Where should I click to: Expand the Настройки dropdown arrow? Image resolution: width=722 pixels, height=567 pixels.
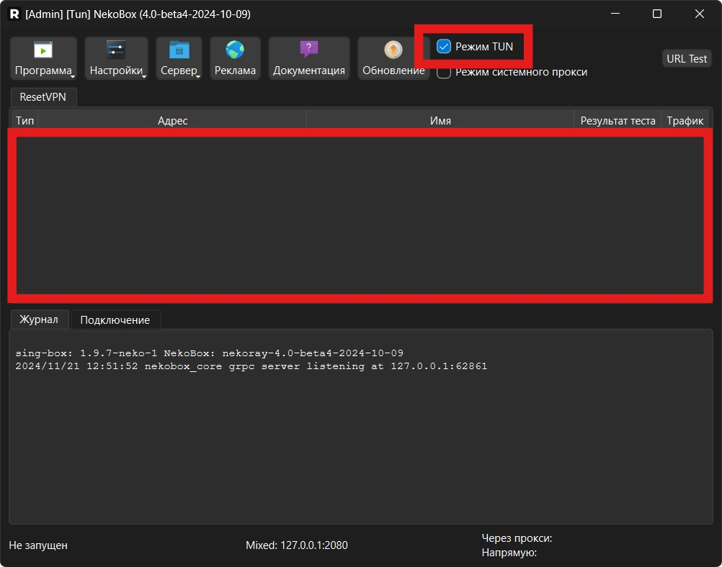coord(144,74)
